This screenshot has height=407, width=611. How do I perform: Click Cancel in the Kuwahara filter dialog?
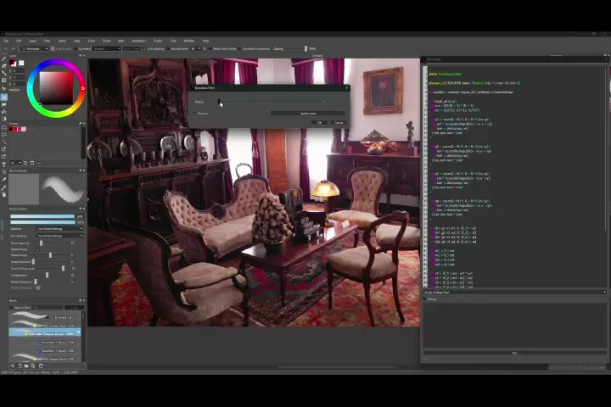click(338, 123)
